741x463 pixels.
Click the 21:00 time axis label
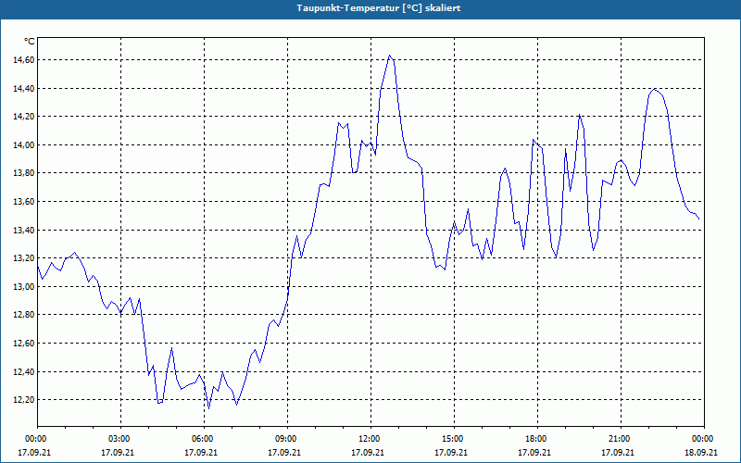pyautogui.click(x=619, y=439)
